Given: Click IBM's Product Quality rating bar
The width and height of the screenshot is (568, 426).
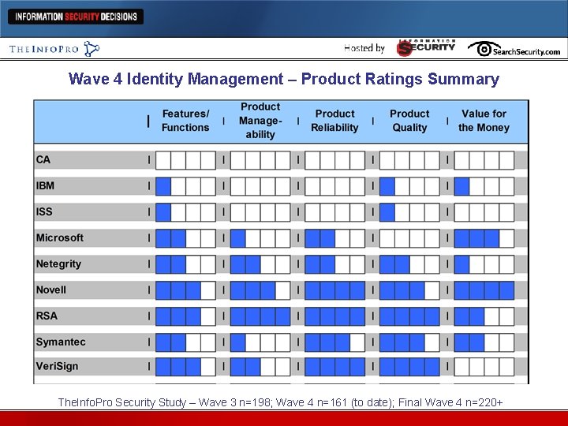Looking at the screenshot, I should (409, 186).
